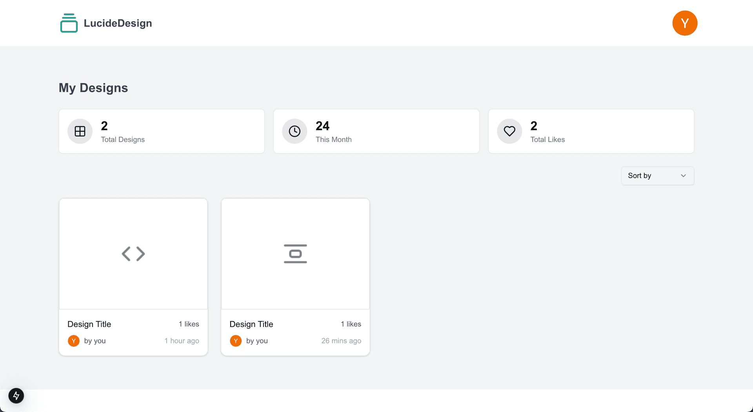Screen dimensions: 753x412
Task: Click the code brackets icon on first design
Action: pyautogui.click(x=133, y=254)
